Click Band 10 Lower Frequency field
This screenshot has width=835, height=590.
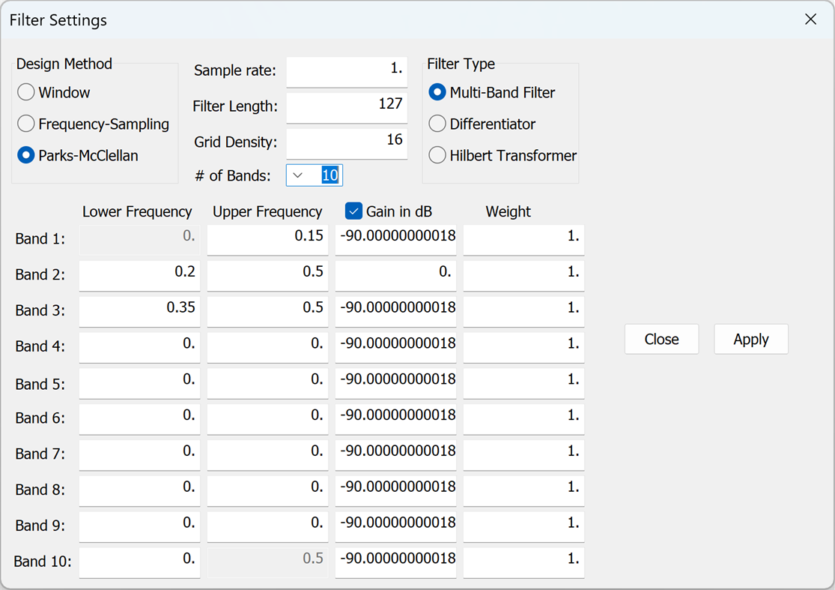(139, 562)
